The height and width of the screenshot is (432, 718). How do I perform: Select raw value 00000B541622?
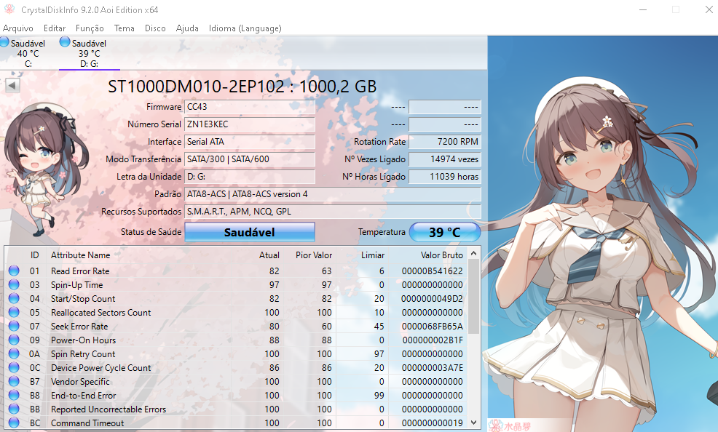tap(433, 271)
